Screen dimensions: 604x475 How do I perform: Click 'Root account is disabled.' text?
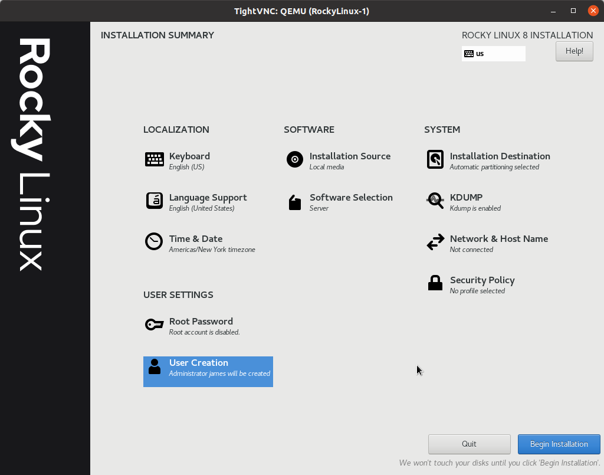point(205,332)
